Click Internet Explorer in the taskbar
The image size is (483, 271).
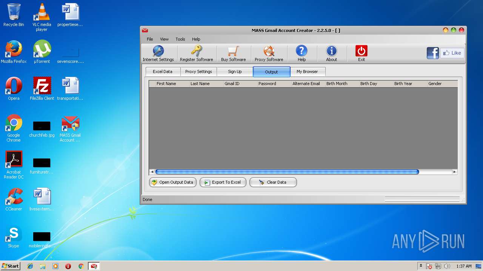30,266
